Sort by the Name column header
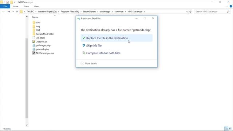This screenshot has height=131, width=233. pos(35,17)
